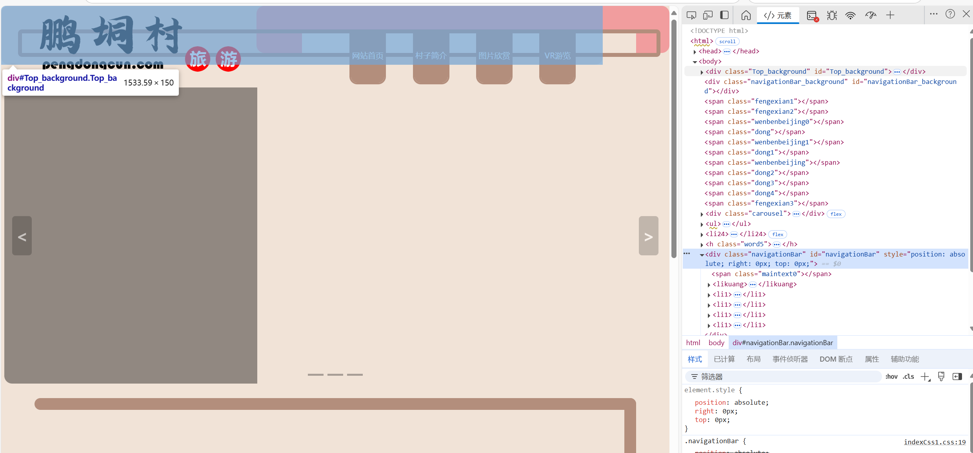Image resolution: width=973 pixels, height=453 pixels.
Task: Expand the head element node
Action: tap(695, 51)
